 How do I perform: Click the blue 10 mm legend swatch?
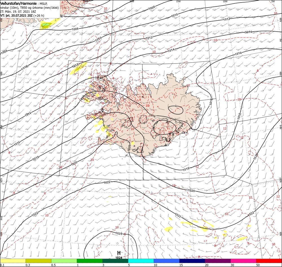167,261
